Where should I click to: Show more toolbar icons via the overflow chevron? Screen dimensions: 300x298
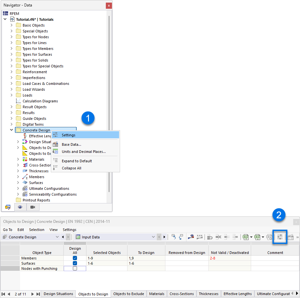(x=297, y=237)
